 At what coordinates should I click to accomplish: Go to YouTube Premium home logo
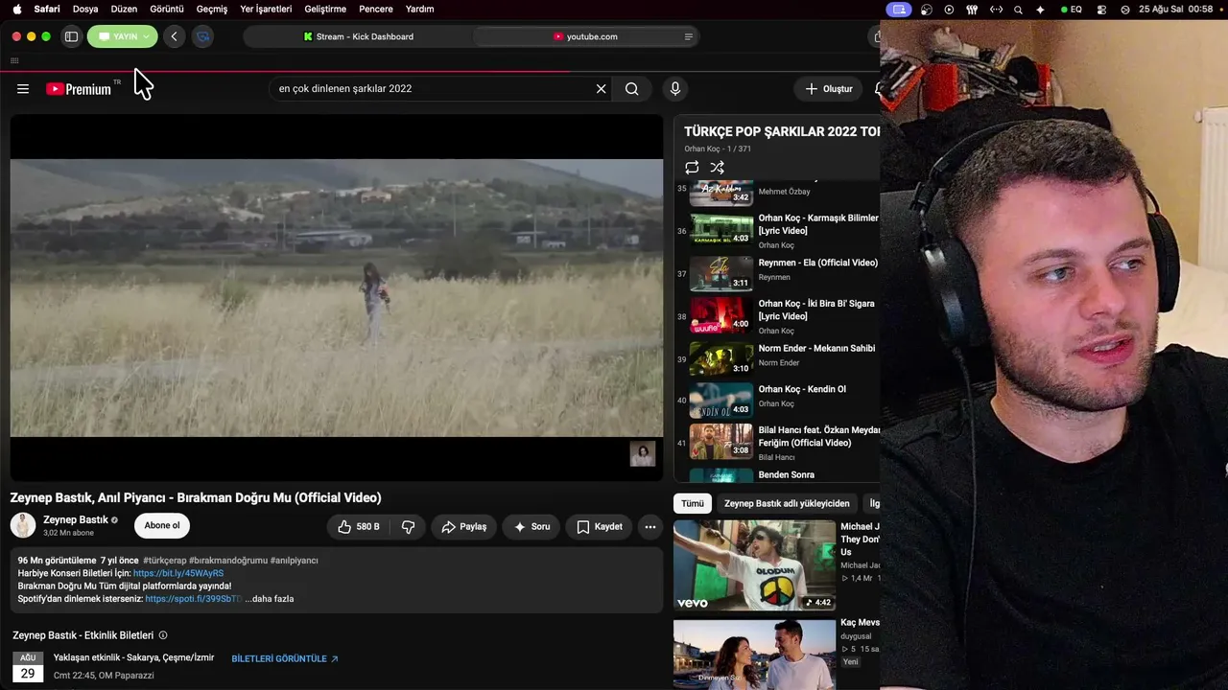point(79,89)
